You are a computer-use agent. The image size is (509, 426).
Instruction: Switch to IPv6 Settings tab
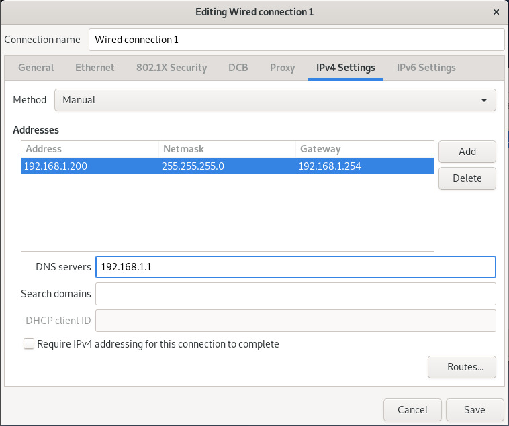[x=426, y=68]
